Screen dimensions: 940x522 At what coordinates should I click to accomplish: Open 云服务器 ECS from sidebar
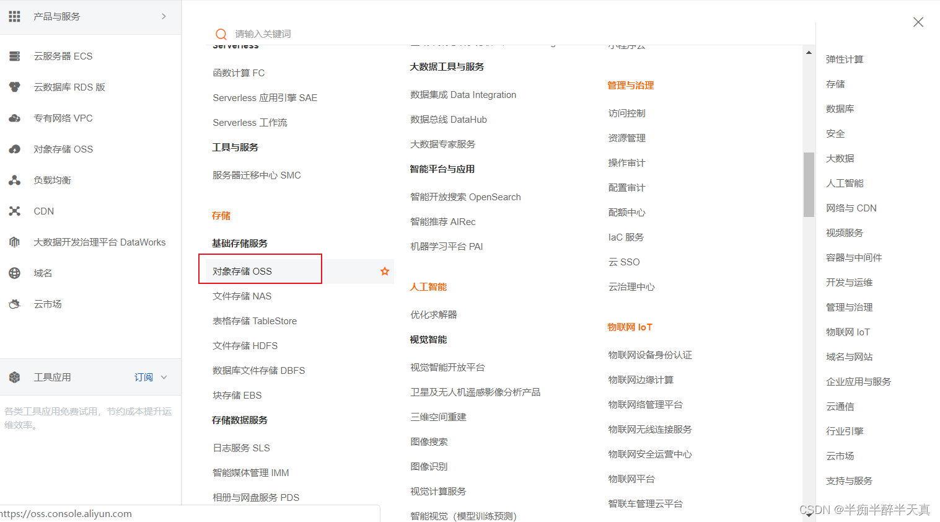click(63, 56)
